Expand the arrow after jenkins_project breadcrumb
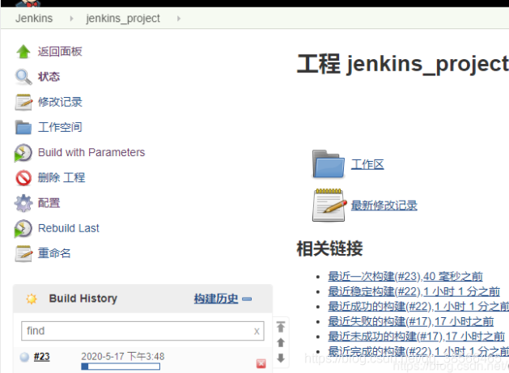 point(179,19)
